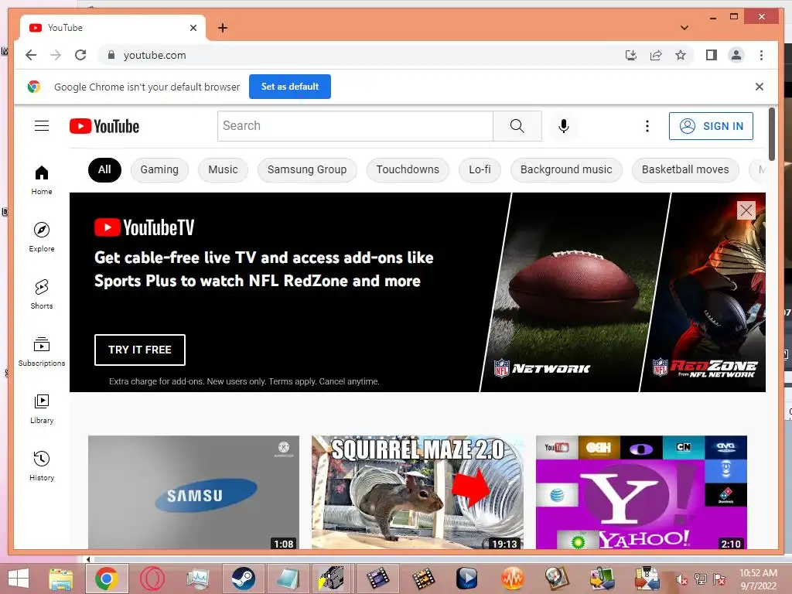Reload the page with refresh icon
The width and height of the screenshot is (792, 594).
[x=80, y=55]
